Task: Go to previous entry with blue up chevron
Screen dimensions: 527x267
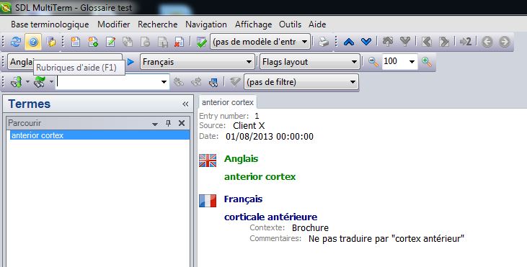Action: (349, 42)
